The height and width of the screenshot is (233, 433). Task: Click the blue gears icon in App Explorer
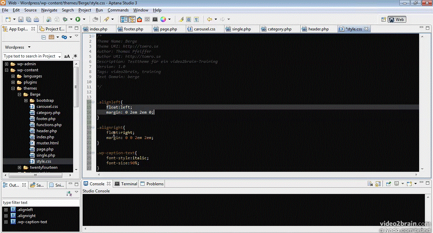pyautogui.click(x=64, y=37)
